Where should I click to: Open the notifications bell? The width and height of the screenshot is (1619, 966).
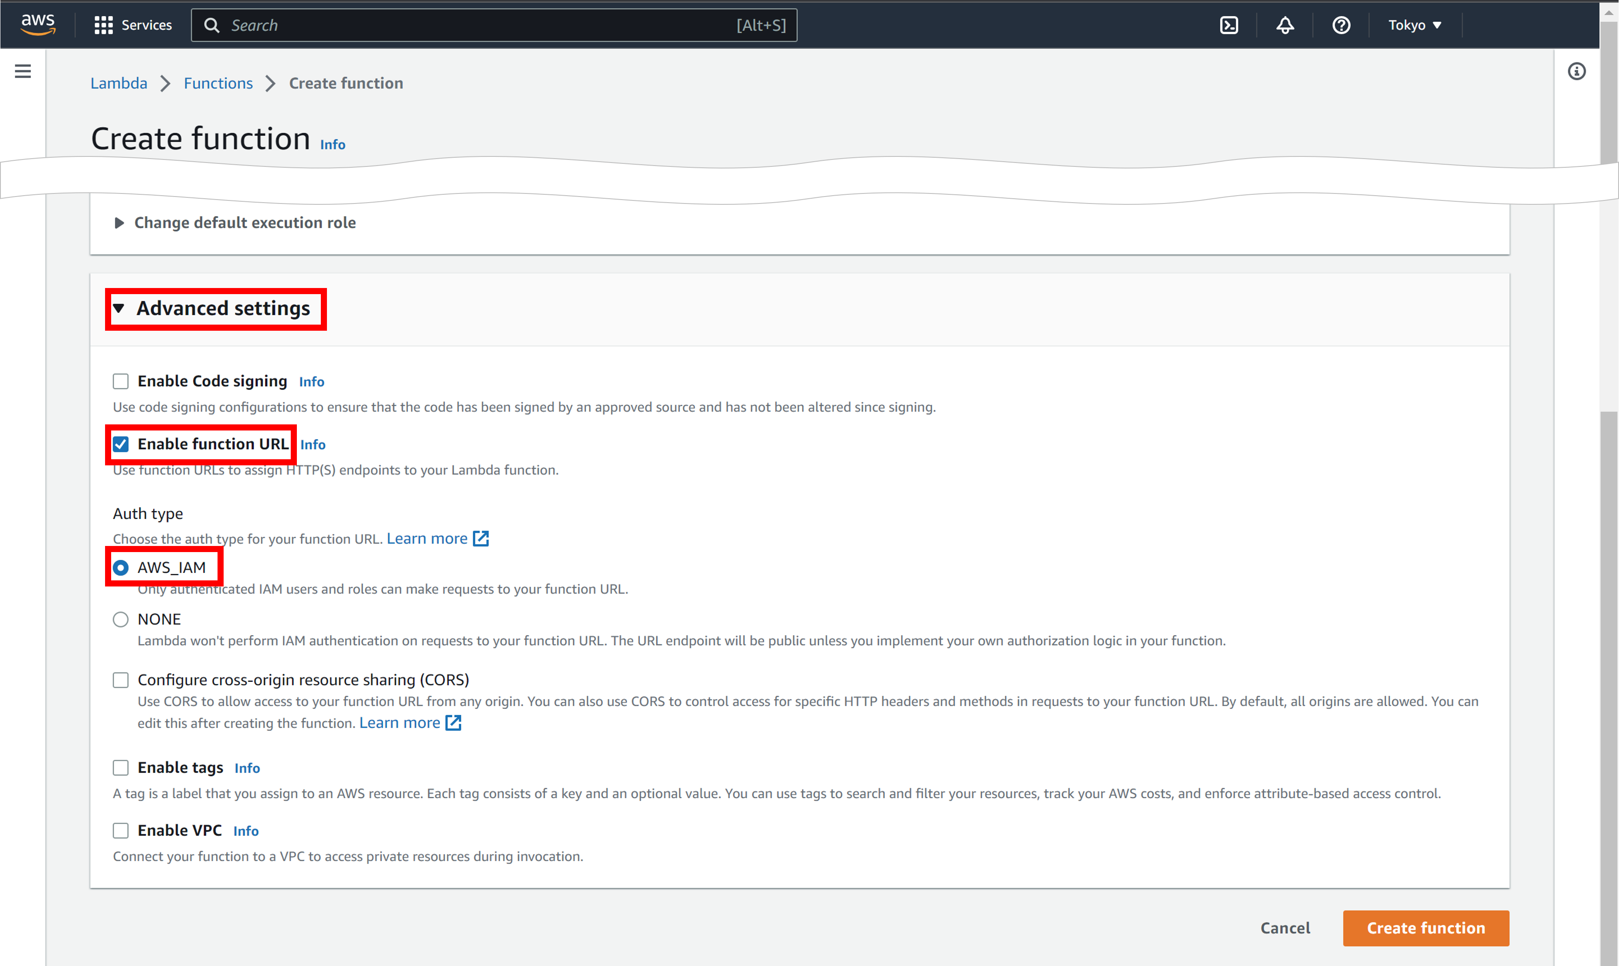click(x=1285, y=25)
